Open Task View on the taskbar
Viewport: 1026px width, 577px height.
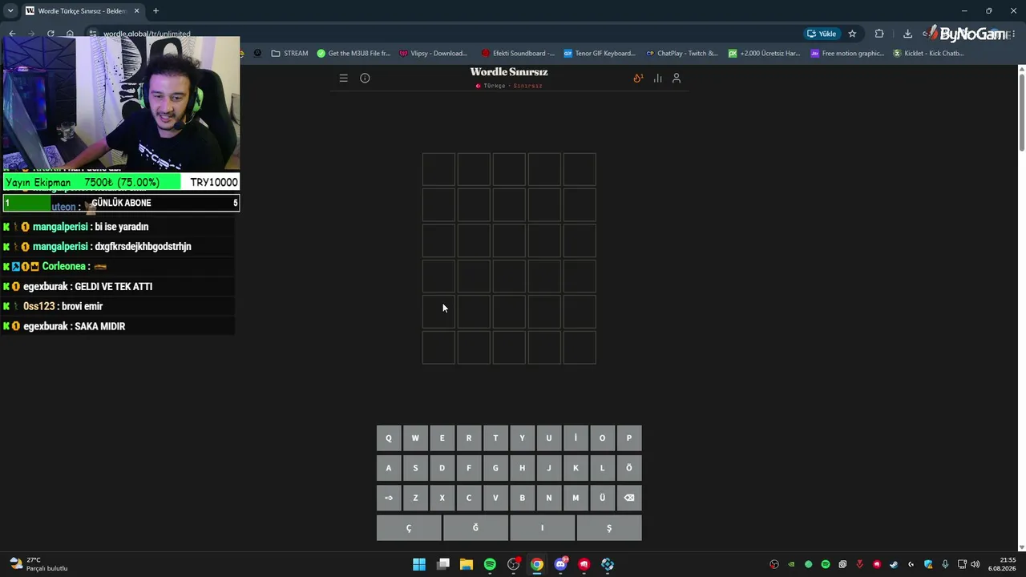coord(442,564)
